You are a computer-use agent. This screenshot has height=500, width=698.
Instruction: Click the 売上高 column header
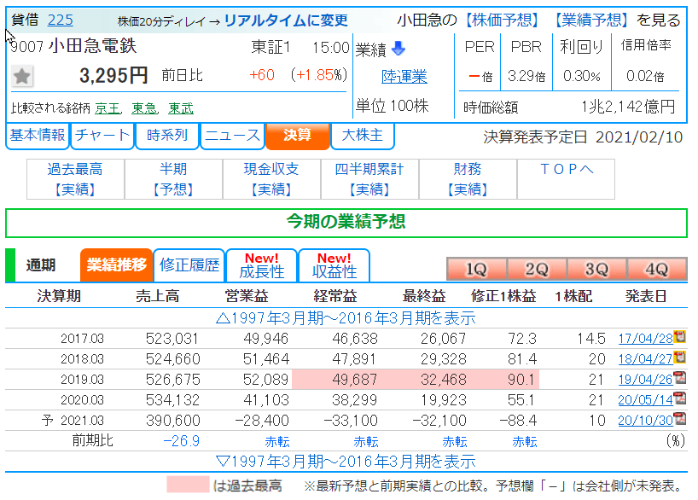(158, 296)
